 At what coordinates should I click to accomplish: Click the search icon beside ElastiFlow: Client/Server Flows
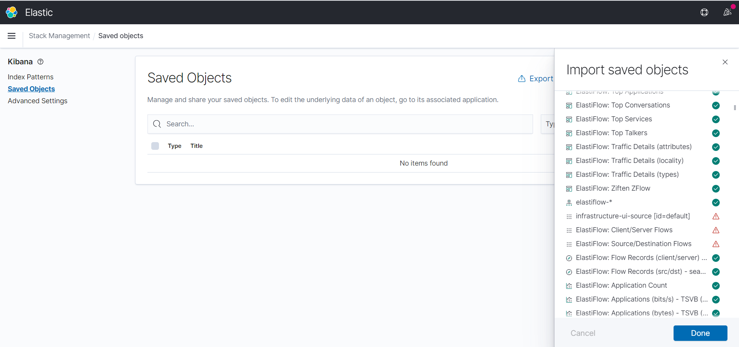569,230
